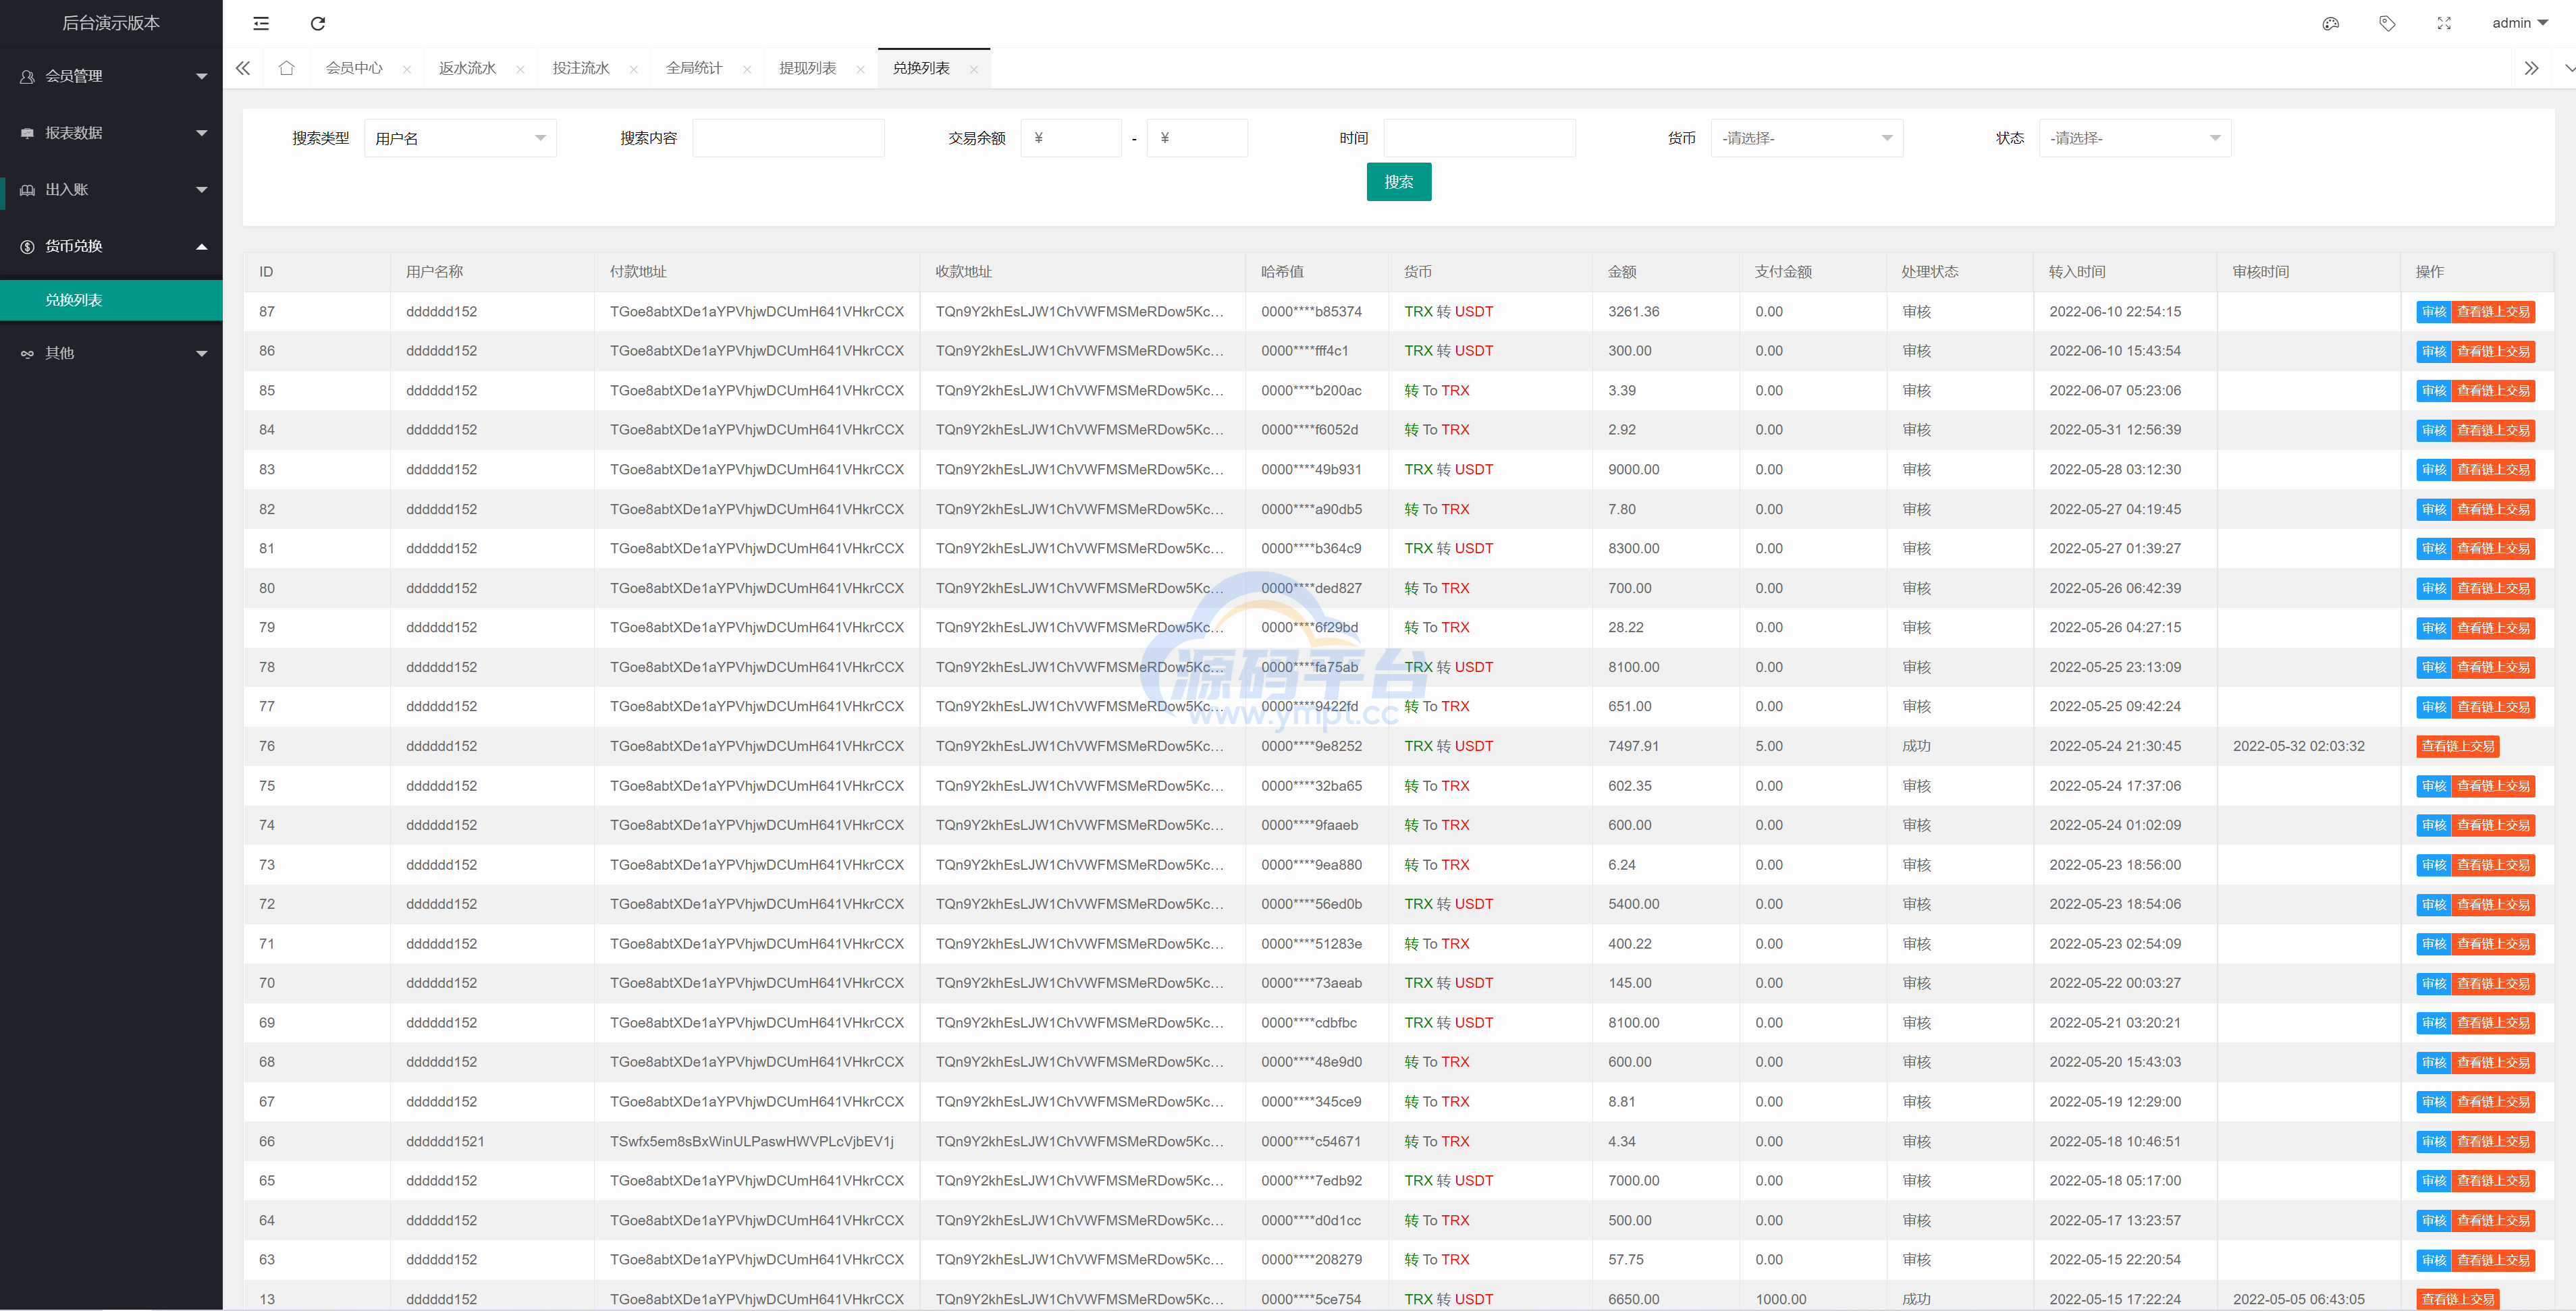The height and width of the screenshot is (1311, 2576).
Task: Click the 搜索内容 input field
Action: pyautogui.click(x=788, y=138)
